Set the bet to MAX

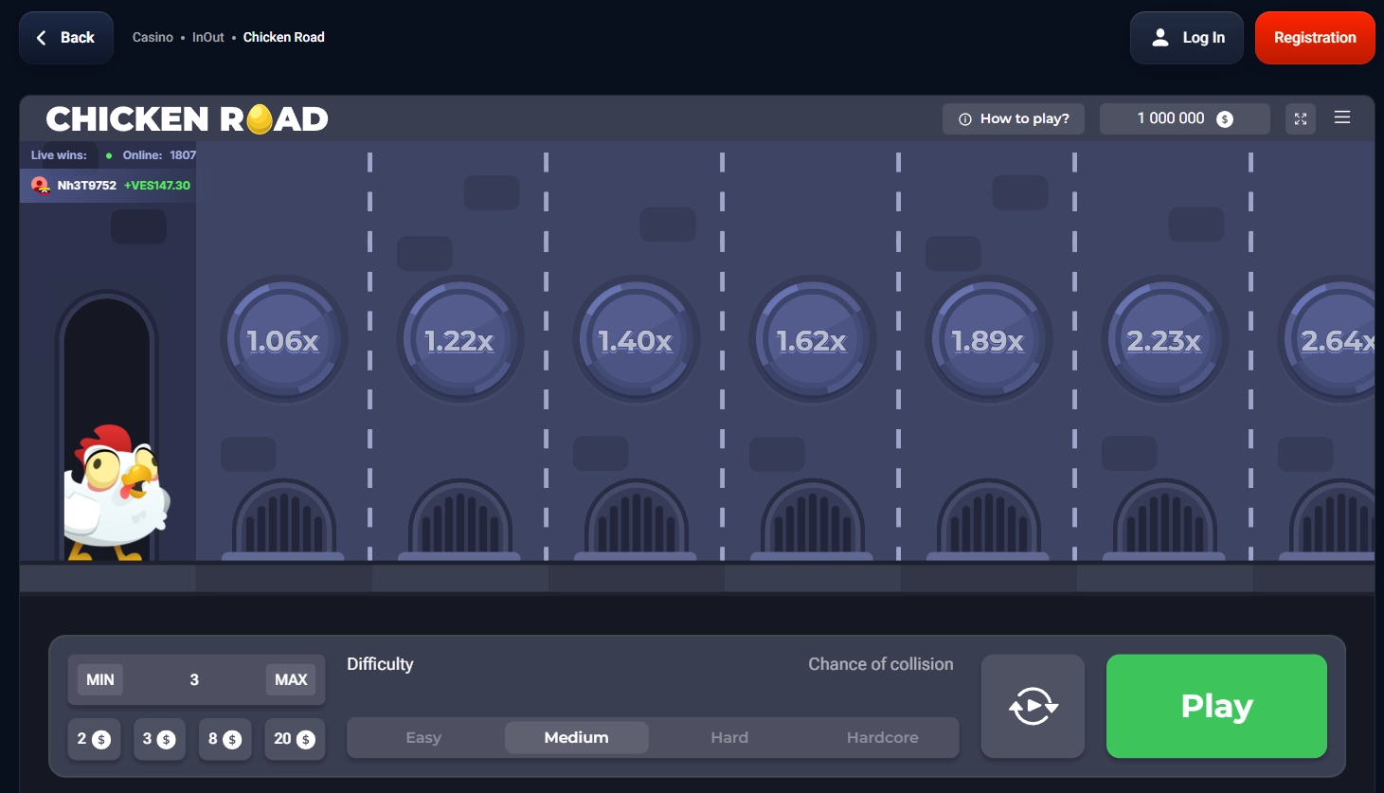291,679
